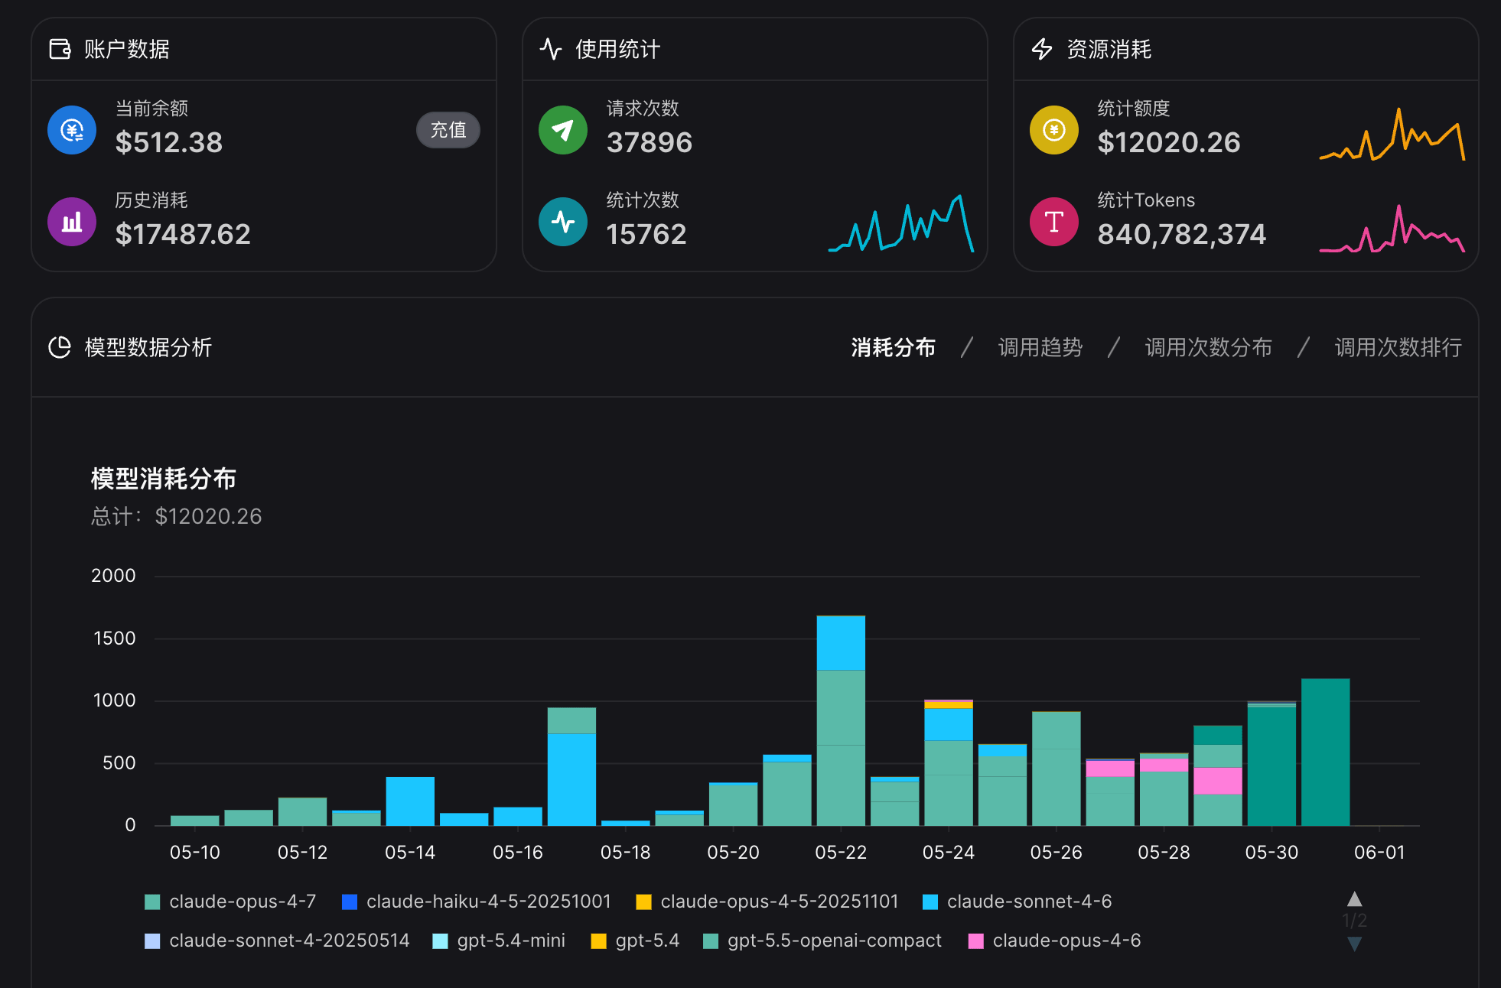Click the pink T icon for 统计Tokens
This screenshot has height=988, width=1501.
coord(1054,222)
